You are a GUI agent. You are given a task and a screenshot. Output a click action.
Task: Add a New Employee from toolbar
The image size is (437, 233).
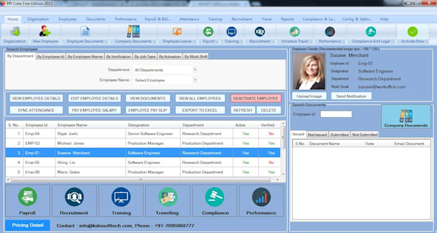(45, 31)
